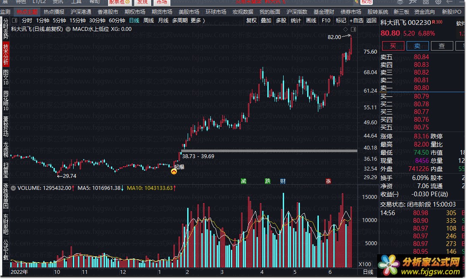Toggle the right side panel icon on chart
This screenshot has height=279, width=467.
pyautogui.click(x=353, y=29)
